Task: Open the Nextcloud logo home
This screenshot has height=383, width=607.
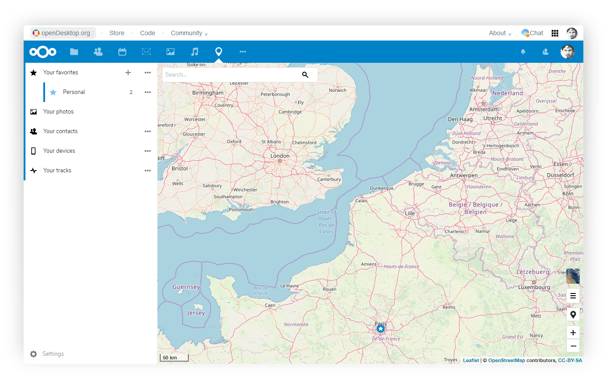Action: (x=43, y=52)
